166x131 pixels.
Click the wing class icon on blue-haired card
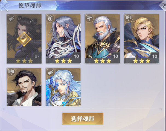click(50, 72)
